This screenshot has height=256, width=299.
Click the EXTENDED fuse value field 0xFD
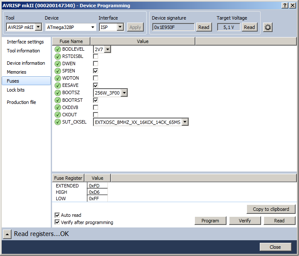(x=97, y=186)
